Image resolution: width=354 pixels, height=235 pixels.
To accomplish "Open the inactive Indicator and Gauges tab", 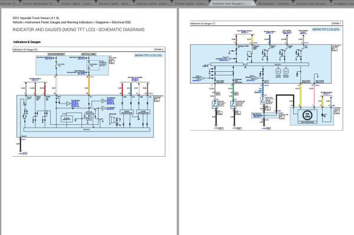I will 312,4.
